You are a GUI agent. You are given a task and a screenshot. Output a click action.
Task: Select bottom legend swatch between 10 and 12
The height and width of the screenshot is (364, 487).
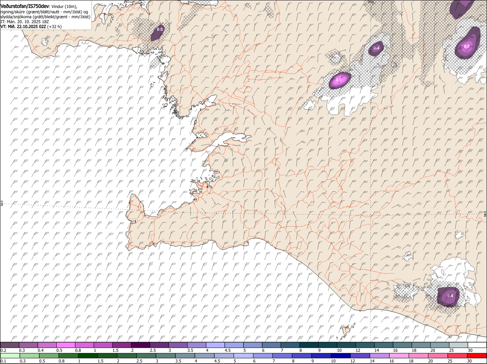click(x=340, y=356)
